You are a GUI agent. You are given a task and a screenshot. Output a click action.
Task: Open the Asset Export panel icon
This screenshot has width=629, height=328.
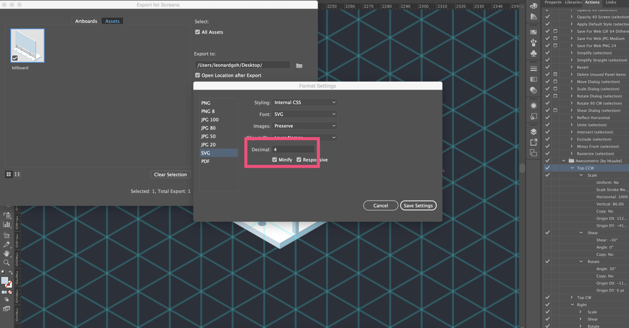click(x=533, y=142)
